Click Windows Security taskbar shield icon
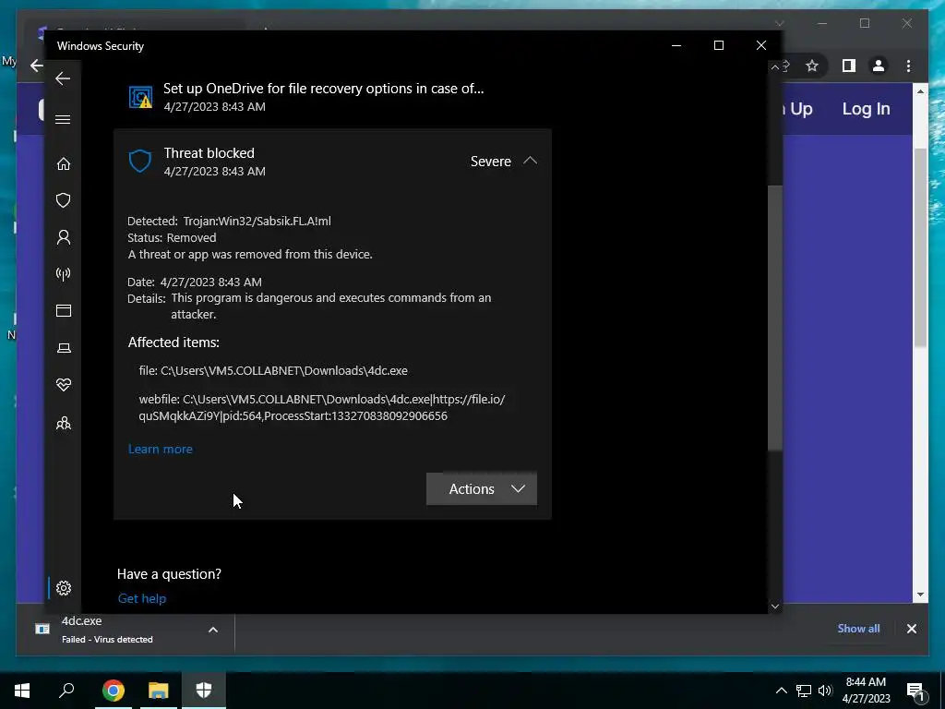The width and height of the screenshot is (945, 709). click(204, 691)
